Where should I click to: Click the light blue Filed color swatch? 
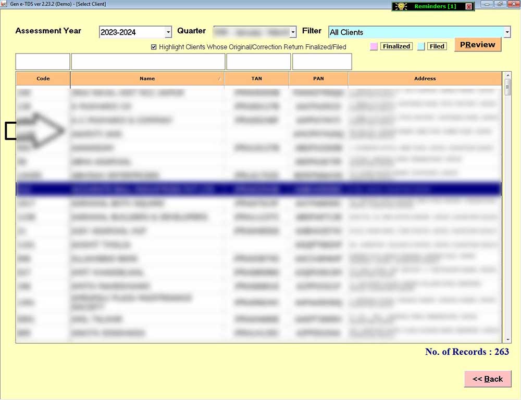pos(421,46)
